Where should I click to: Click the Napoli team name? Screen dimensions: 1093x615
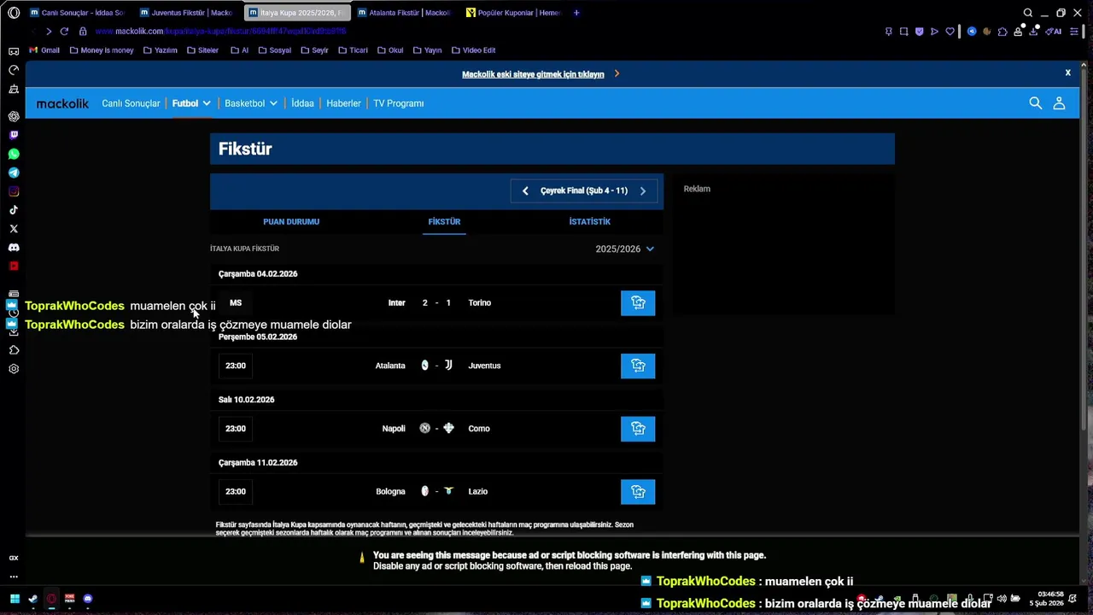(x=394, y=429)
